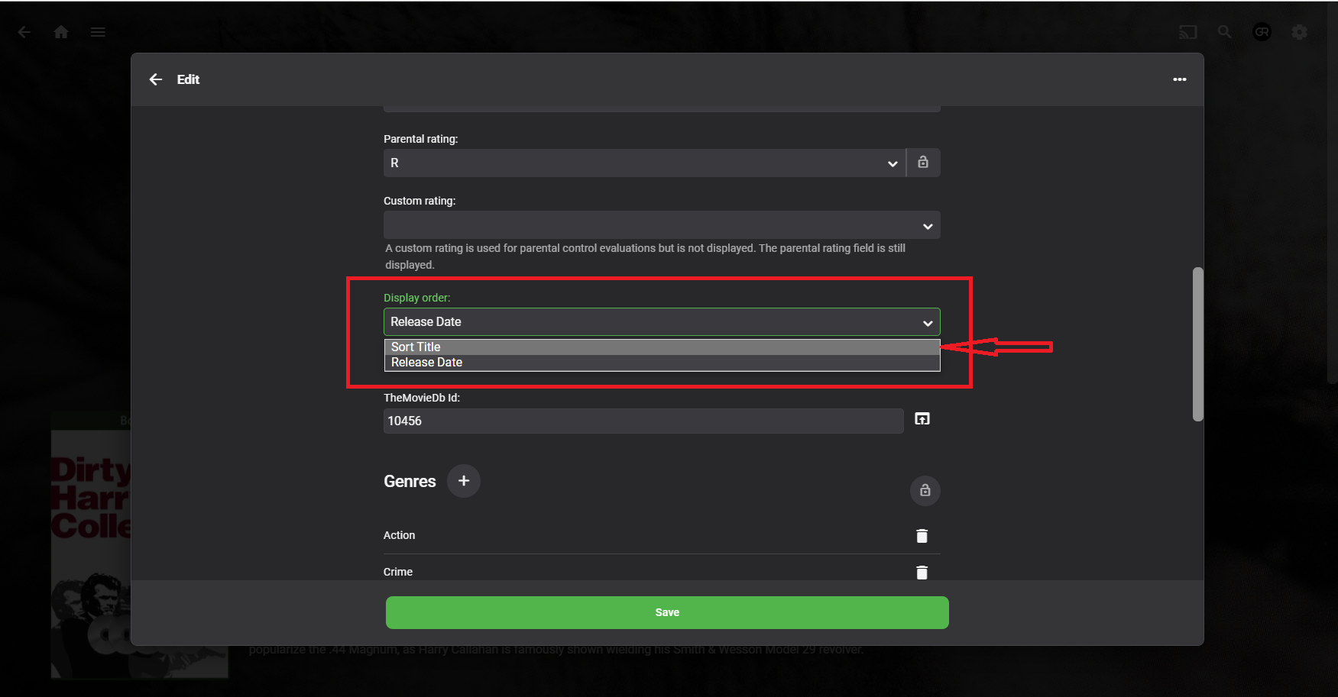The height and width of the screenshot is (697, 1338).
Task: Select Sort Title option in list
Action: [662, 347]
